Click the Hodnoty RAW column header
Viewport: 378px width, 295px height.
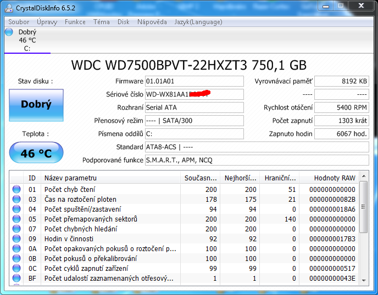point(329,178)
